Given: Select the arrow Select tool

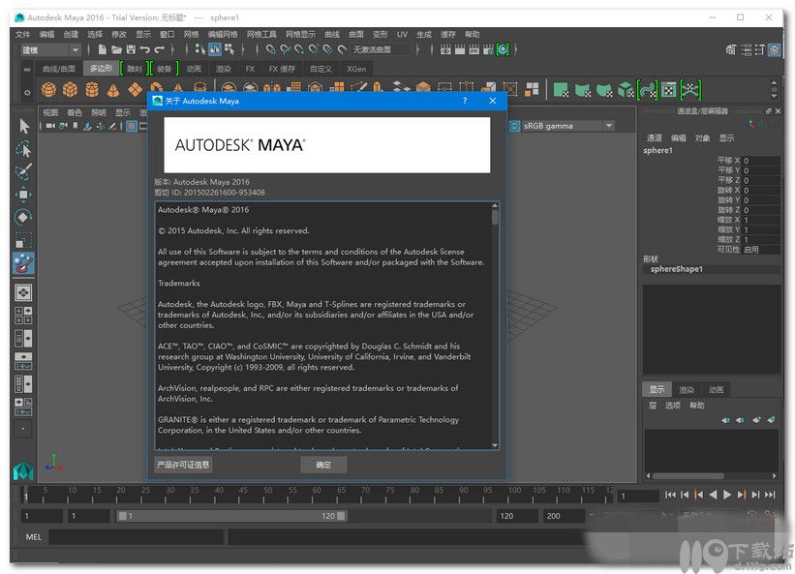Looking at the screenshot, I should (23, 126).
